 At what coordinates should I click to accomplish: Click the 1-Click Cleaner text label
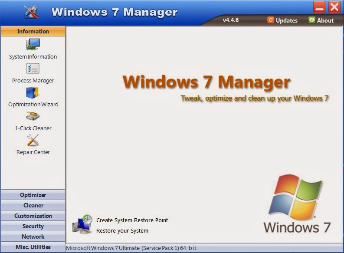tap(33, 128)
